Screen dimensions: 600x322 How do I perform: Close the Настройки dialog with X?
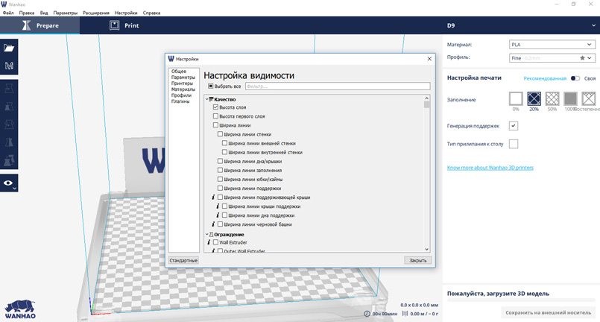point(429,59)
